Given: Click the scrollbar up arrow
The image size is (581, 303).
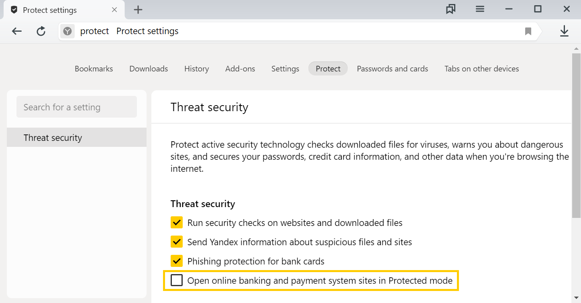Looking at the screenshot, I should coord(576,49).
